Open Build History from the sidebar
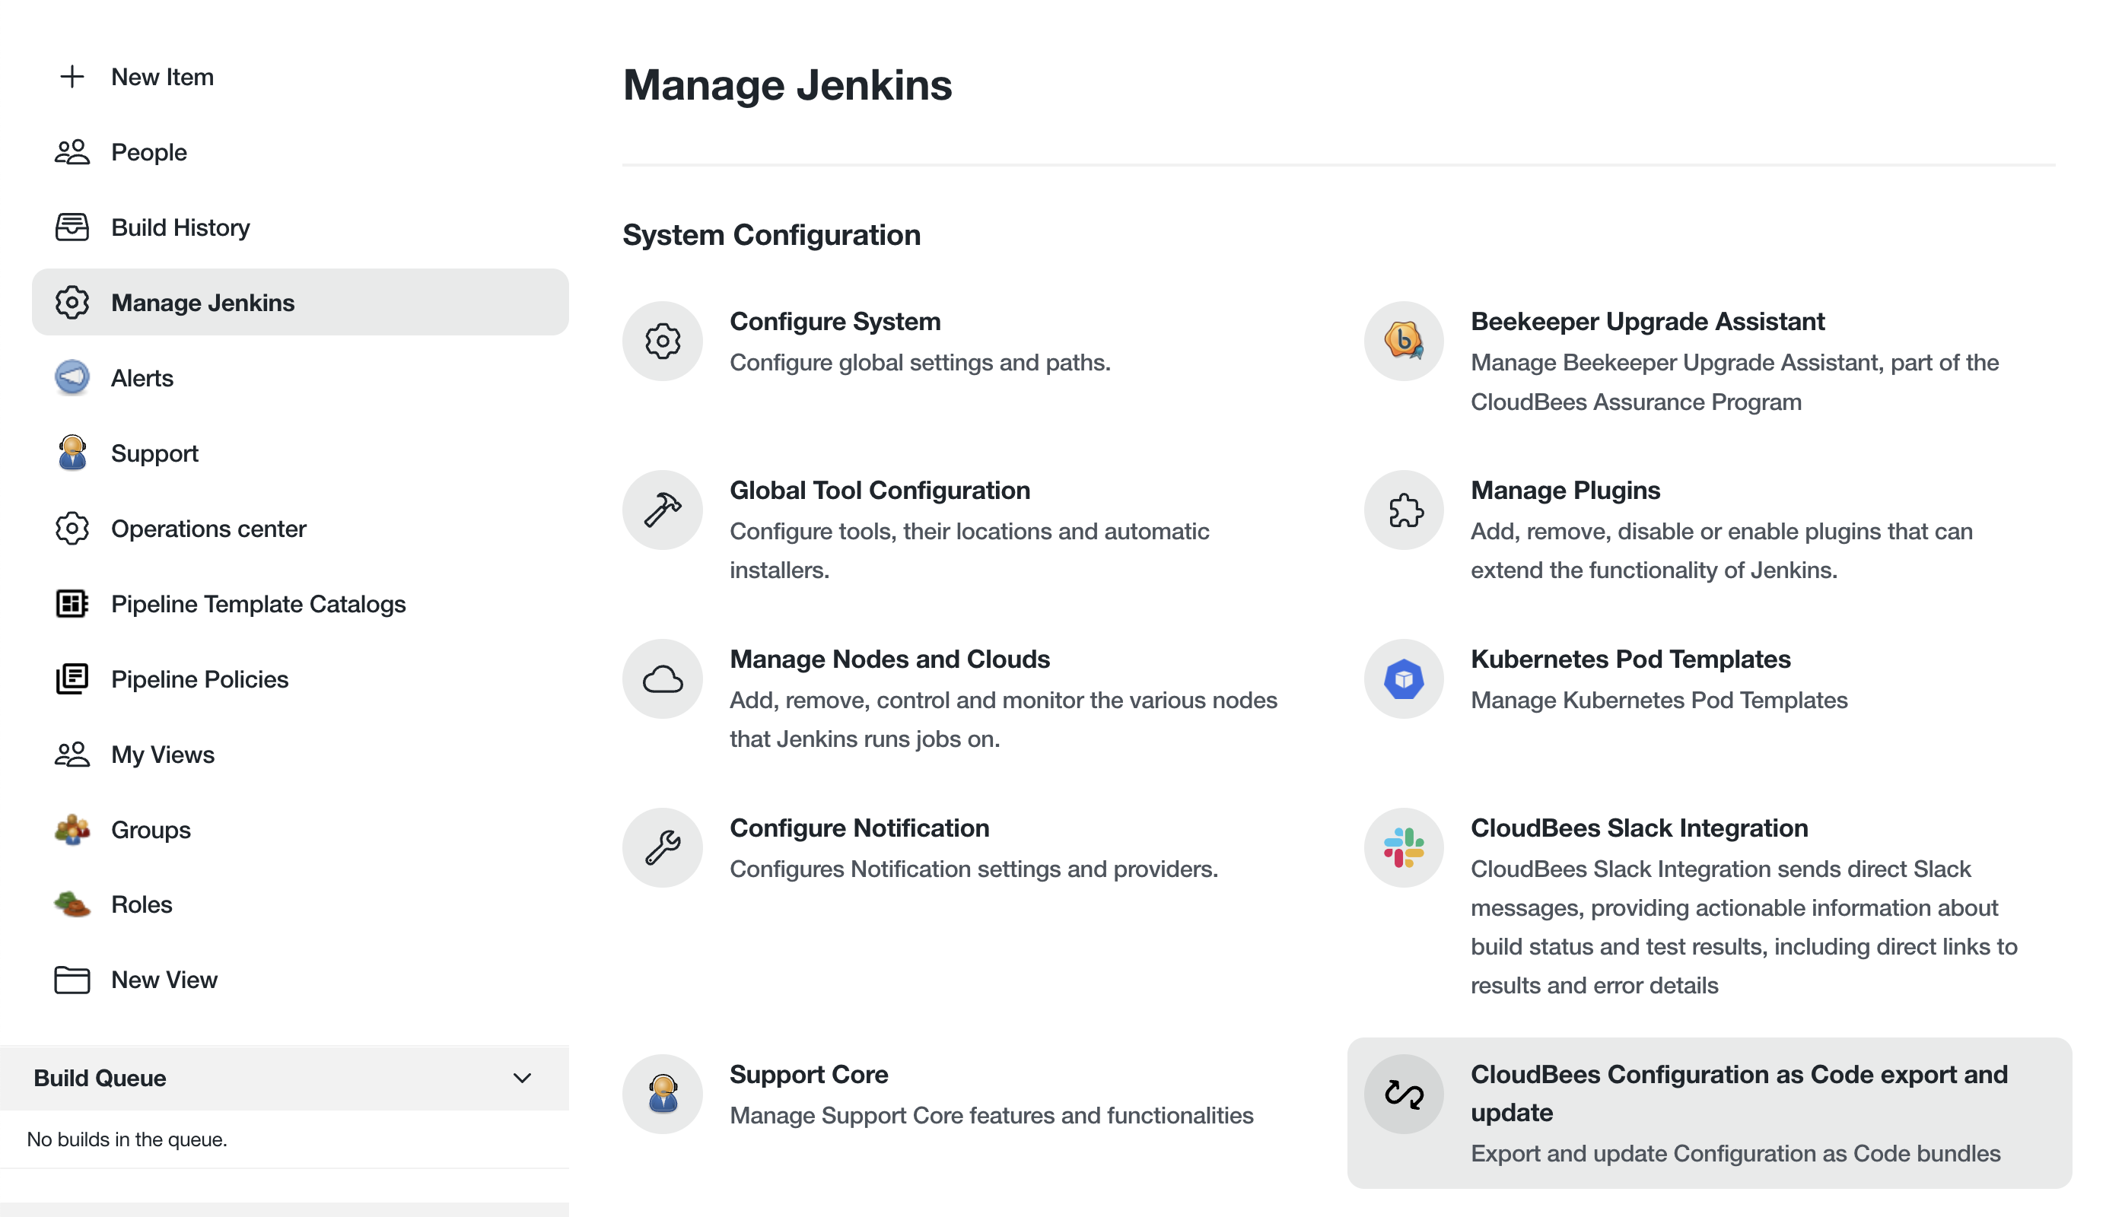 (x=180, y=227)
